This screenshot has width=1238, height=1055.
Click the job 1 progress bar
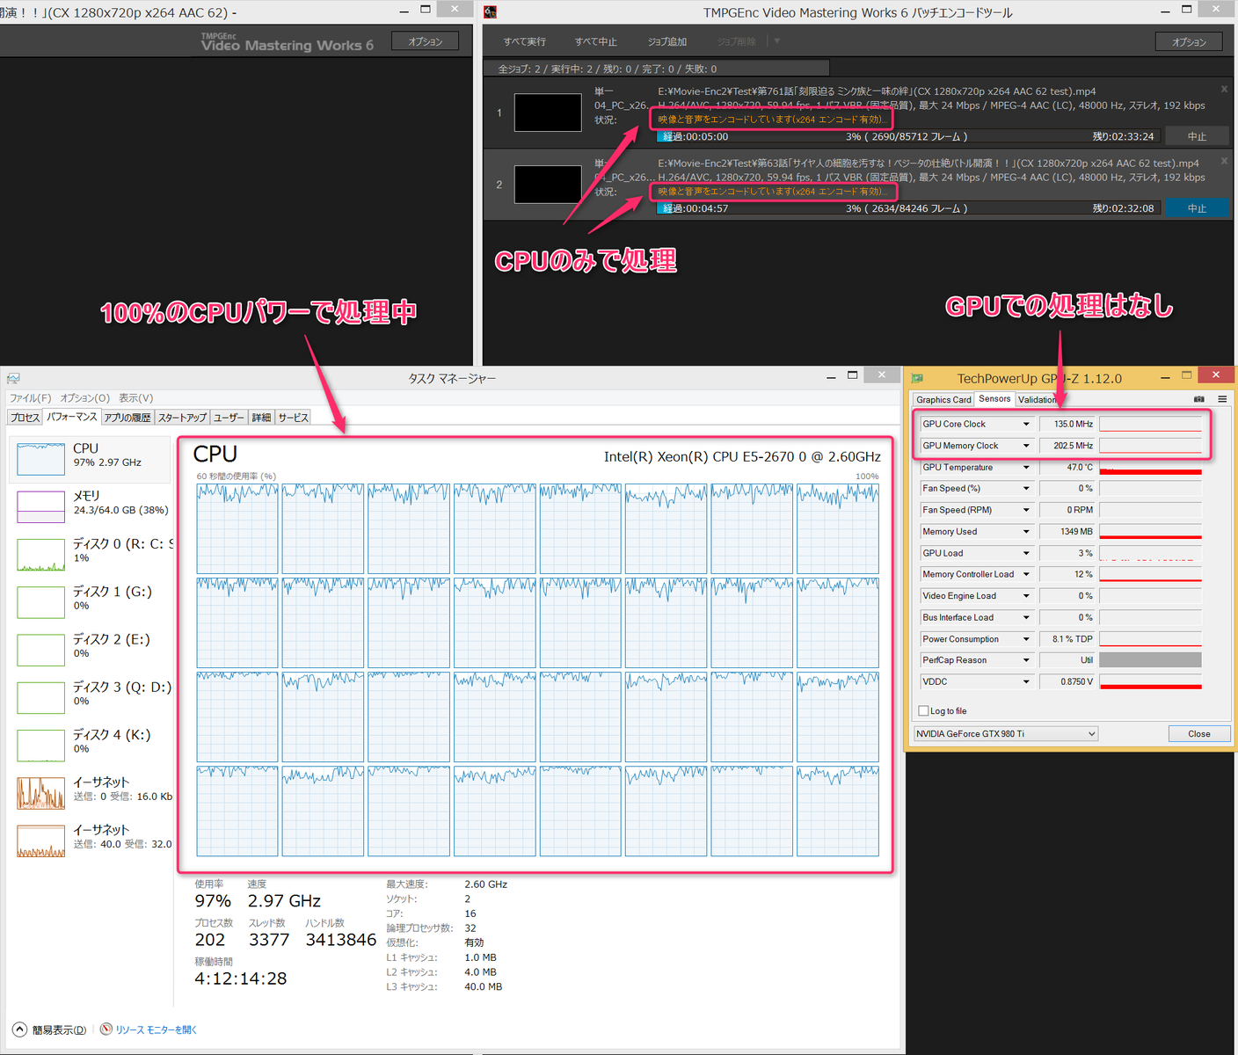(909, 136)
